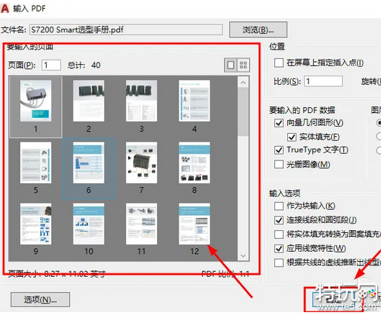
Task: Click inside the file name field
Action: 126,29
